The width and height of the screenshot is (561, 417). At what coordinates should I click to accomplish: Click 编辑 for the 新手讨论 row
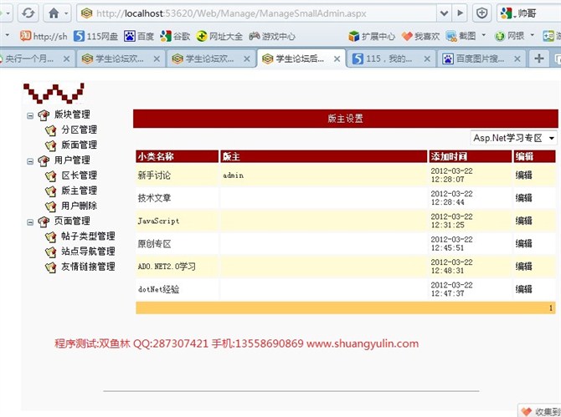524,175
